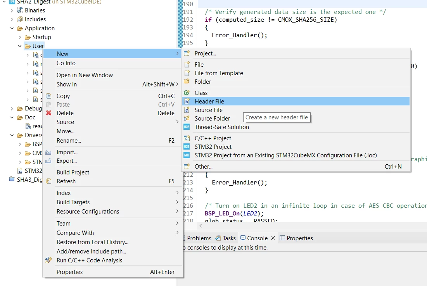Screen dimensions: 427x286
Task: Click the Source Folder icon
Action: 187,118
